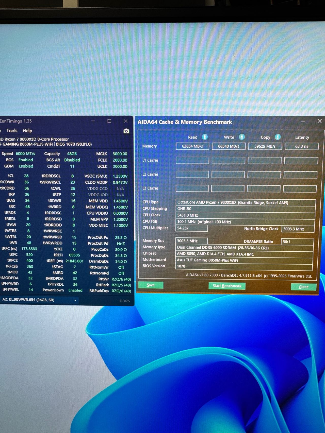
Task: Click the empty L3 Cache Latency result box
Action: [x=300, y=189]
